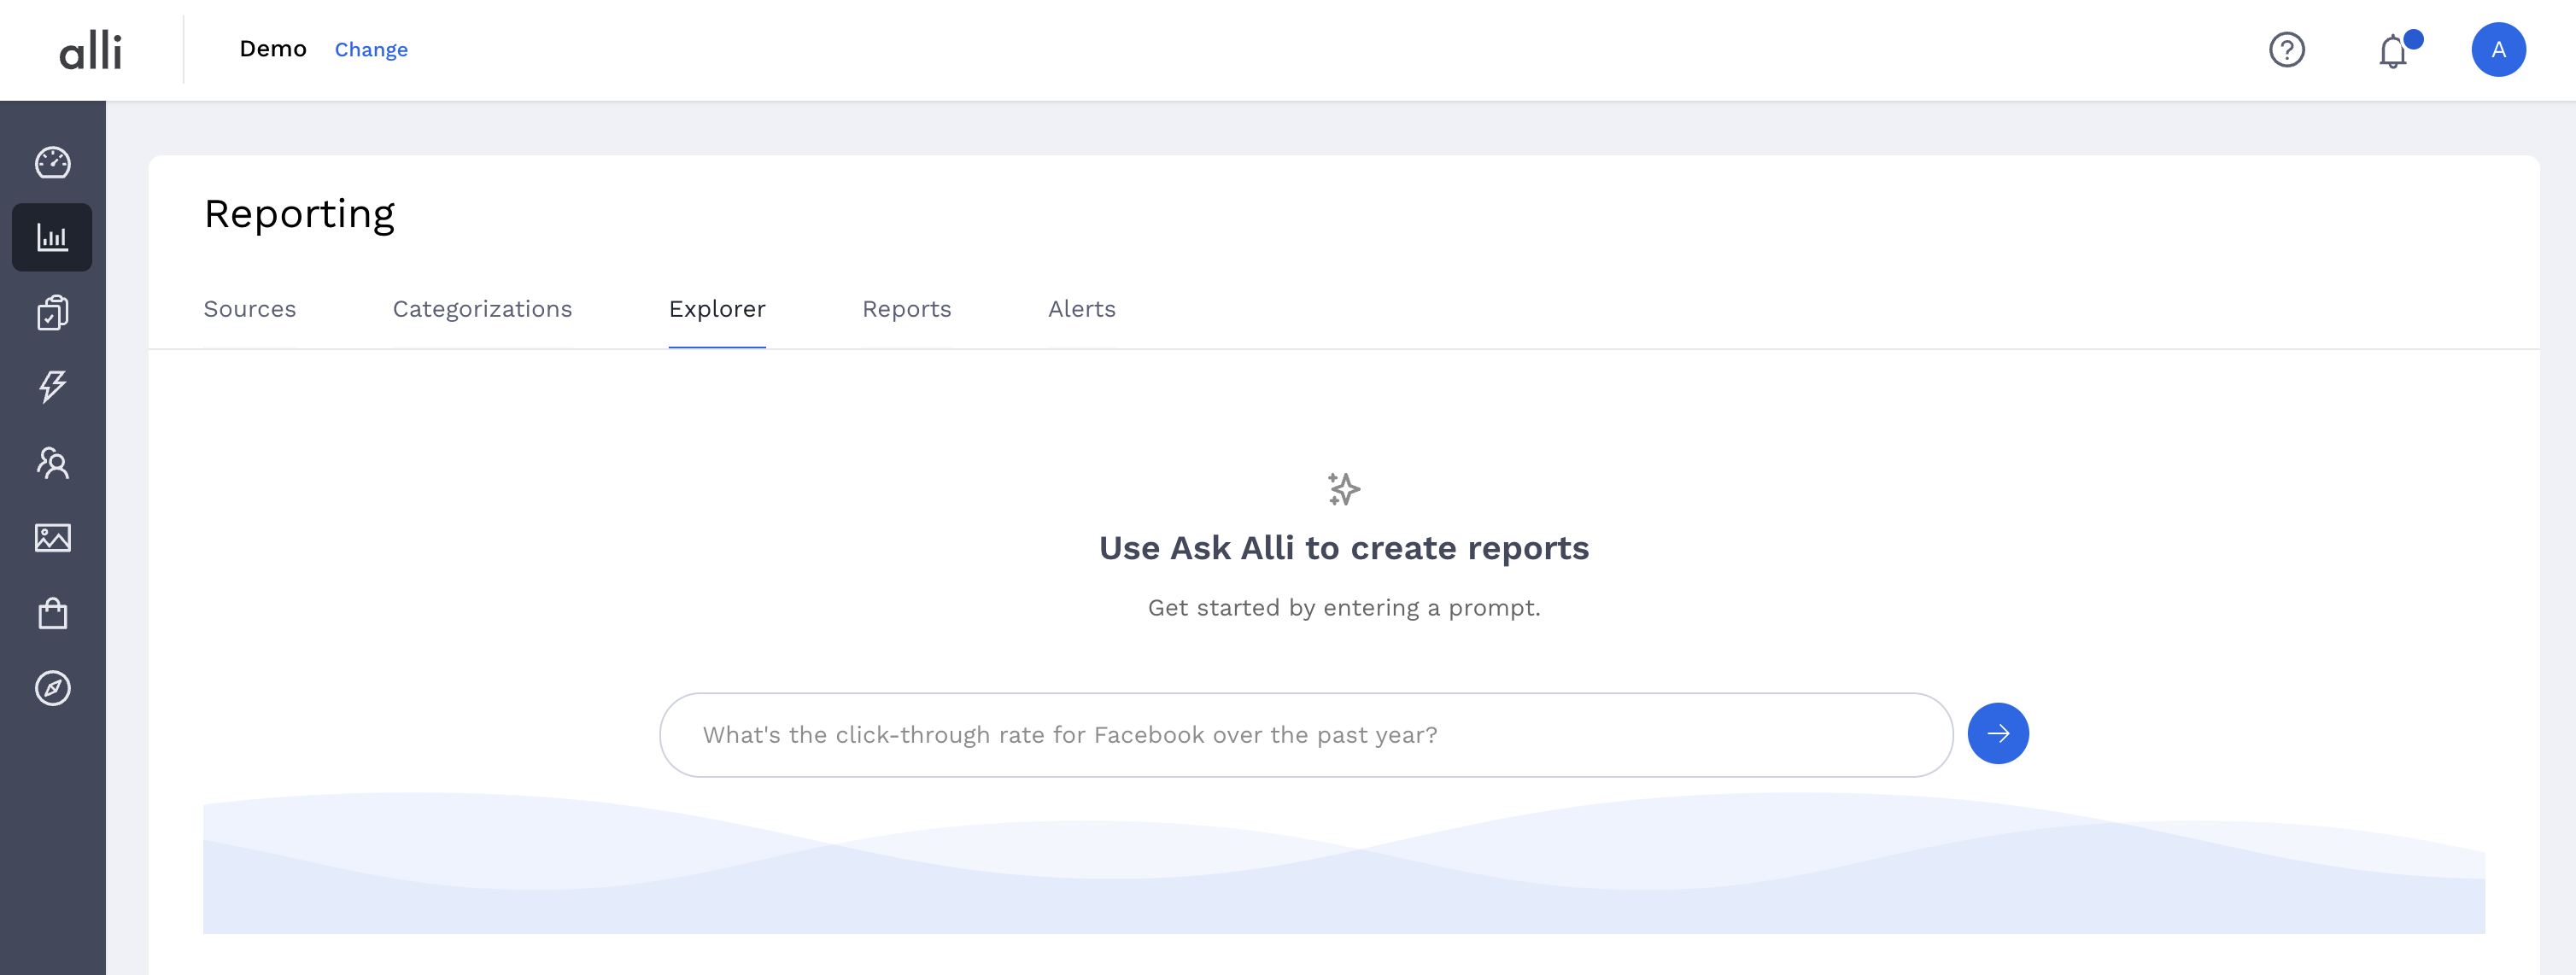
Task: Open the help question mark icon
Action: point(2286,49)
